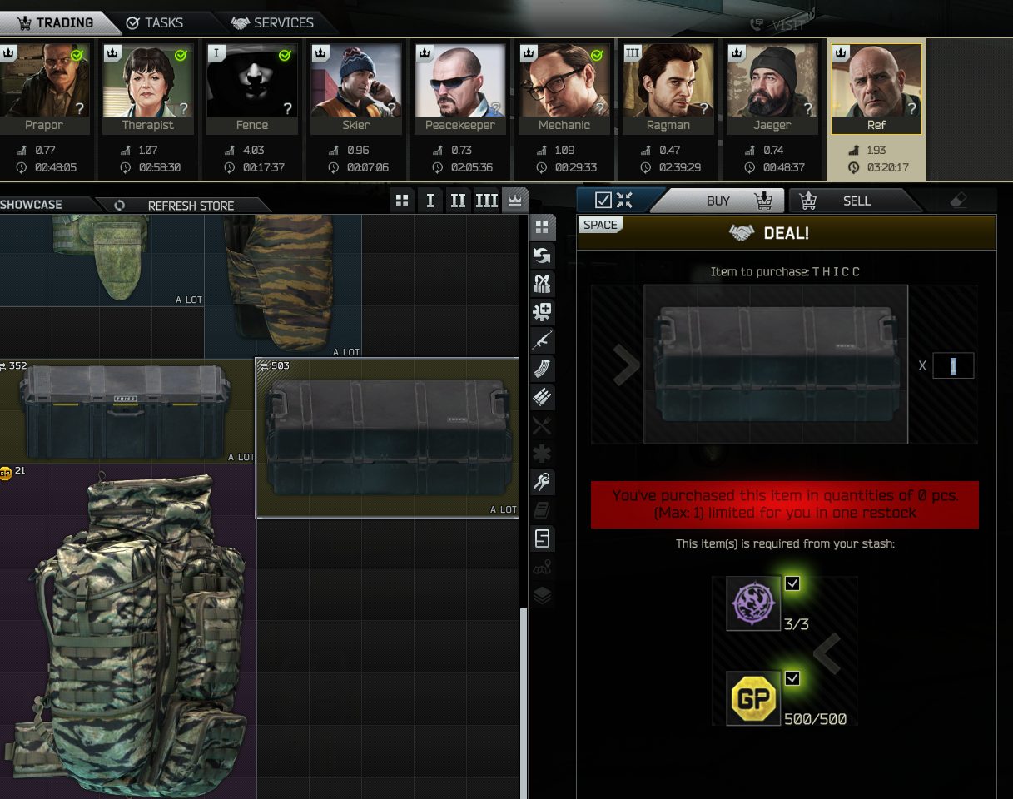1013x799 pixels.
Task: Click the item-to-purchase T H I C C preview image
Action: tap(775, 365)
